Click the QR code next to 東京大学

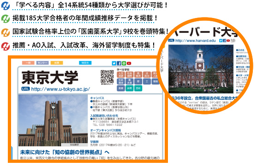click(107, 77)
